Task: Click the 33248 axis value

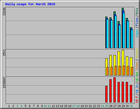Action: point(4,12)
